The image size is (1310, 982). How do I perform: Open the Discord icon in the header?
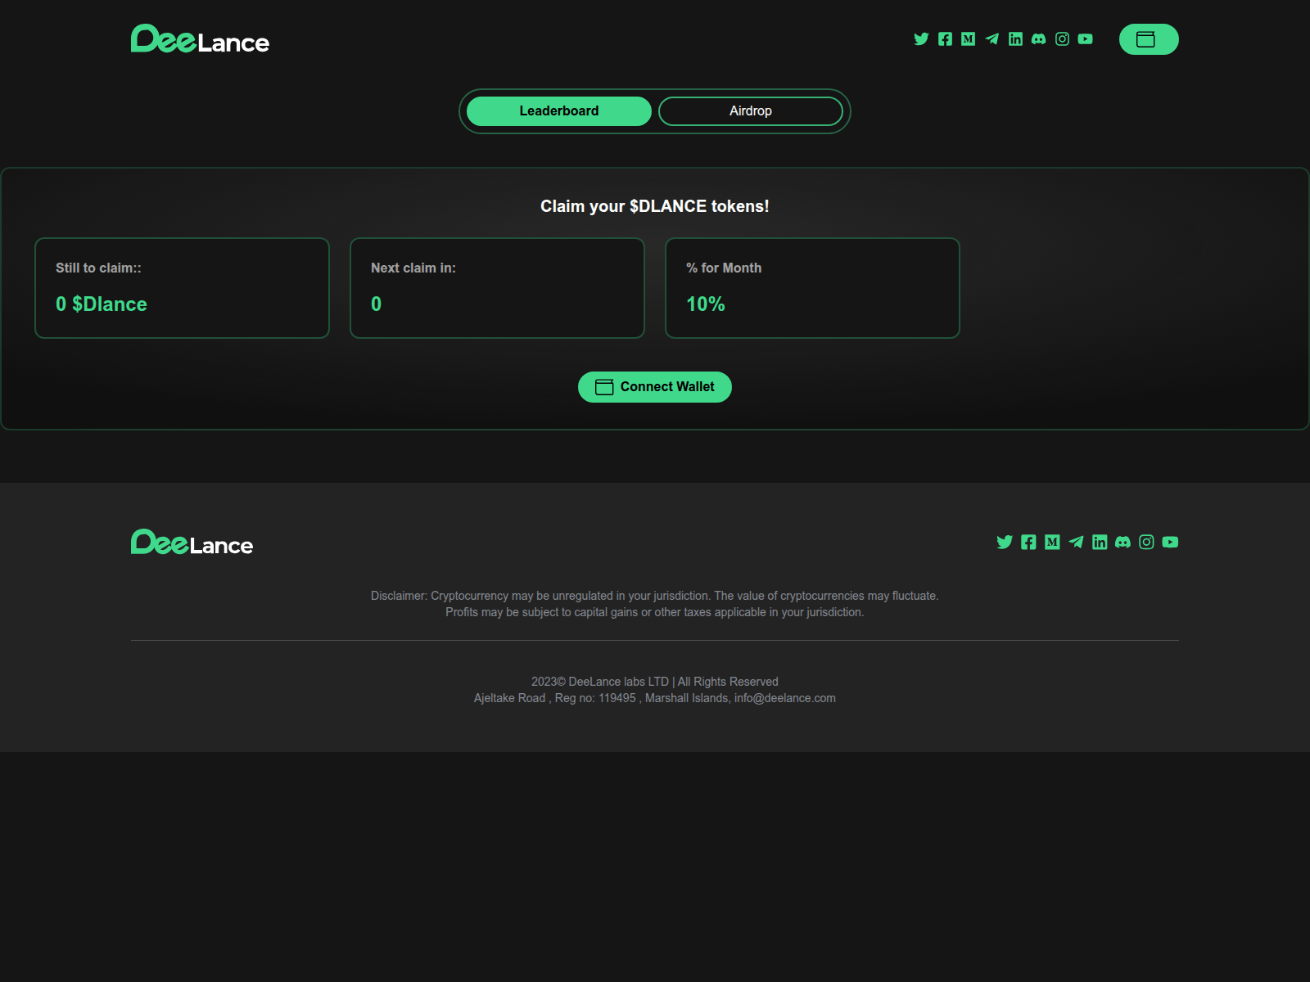(x=1038, y=39)
